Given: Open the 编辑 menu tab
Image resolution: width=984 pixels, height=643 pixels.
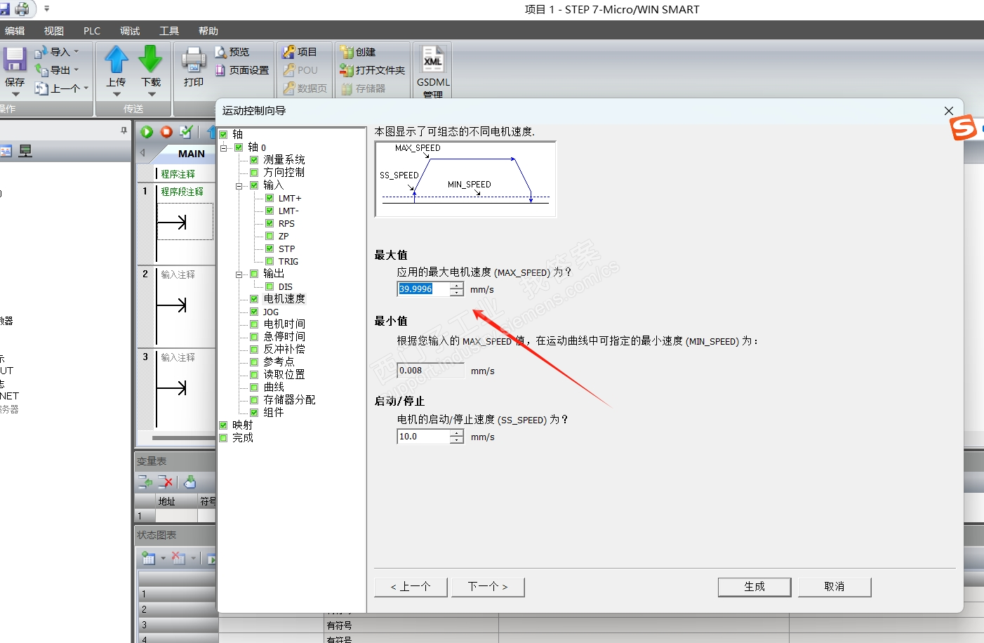Looking at the screenshot, I should pyautogui.click(x=15, y=31).
